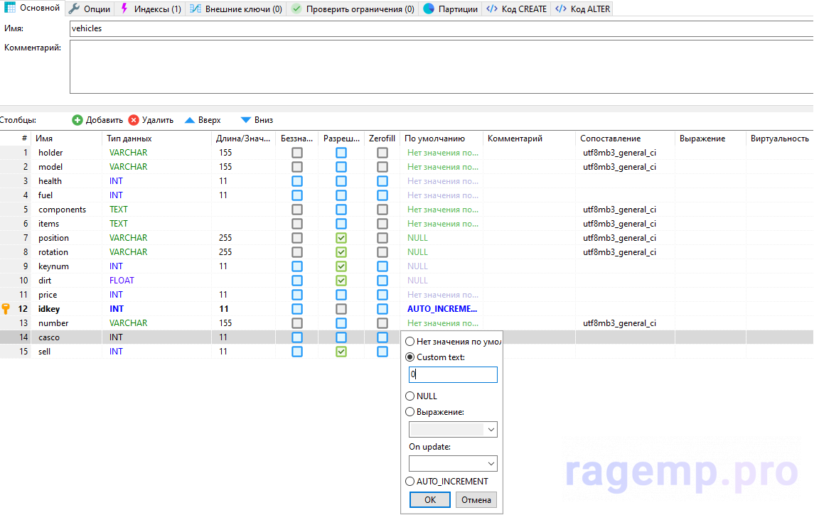Click the Тип данных column header
Image resolution: width=819 pixels, height=515 pixels.
[x=129, y=139]
